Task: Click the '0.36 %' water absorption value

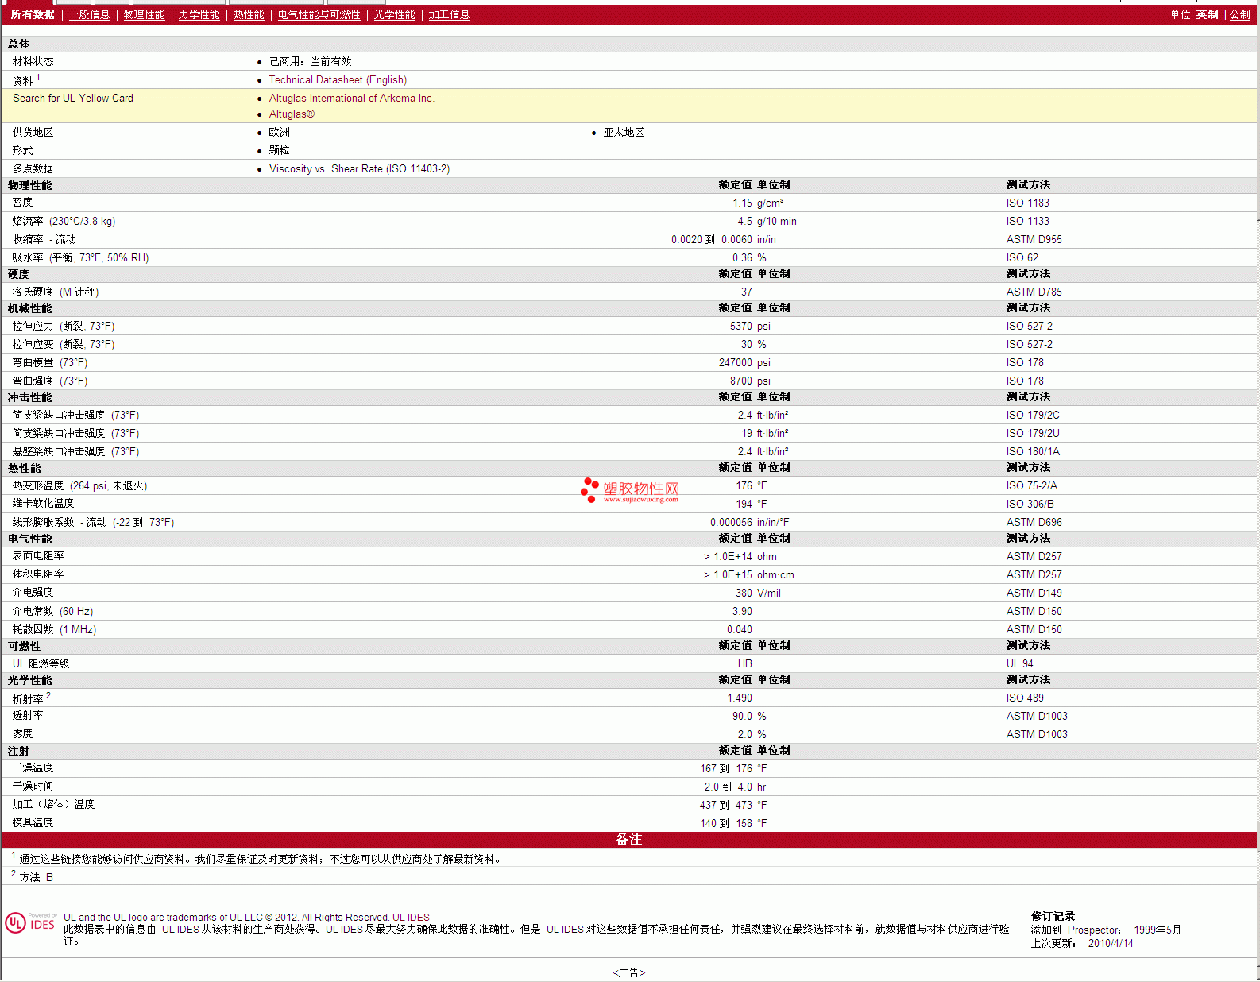Action: click(749, 257)
